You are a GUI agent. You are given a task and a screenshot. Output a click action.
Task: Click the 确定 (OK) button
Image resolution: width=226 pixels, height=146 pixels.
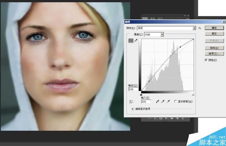(214, 28)
